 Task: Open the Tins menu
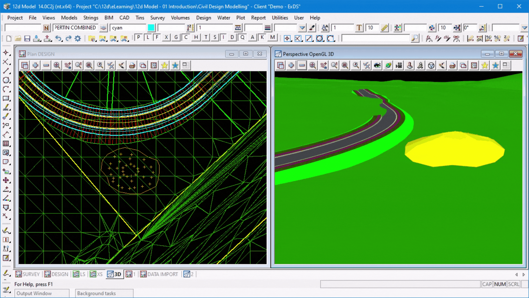point(140,18)
